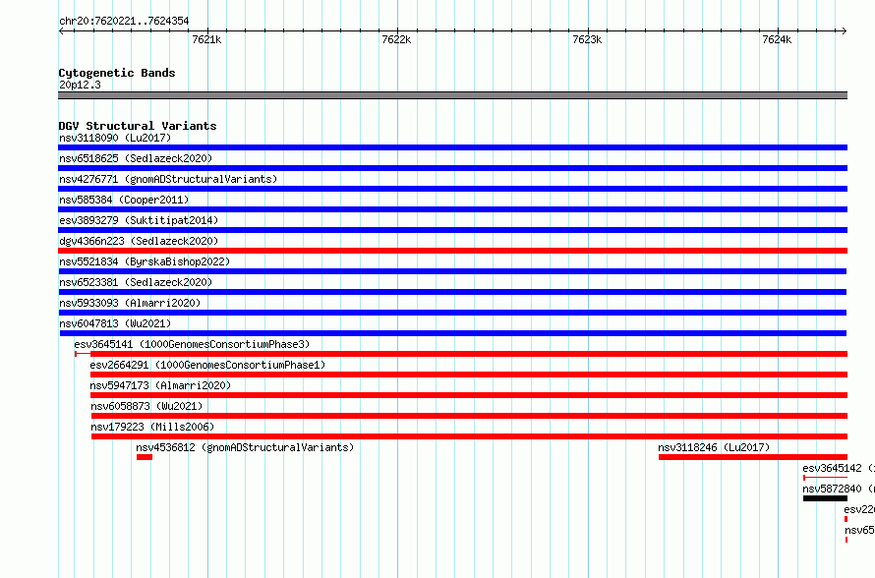Screen dimensions: 875x578
Task: Click the left arrow of the ruler
Action: [61, 30]
